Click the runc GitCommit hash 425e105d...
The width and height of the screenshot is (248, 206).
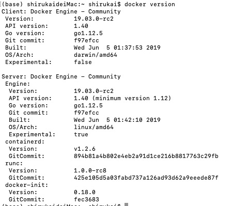coord(146,178)
